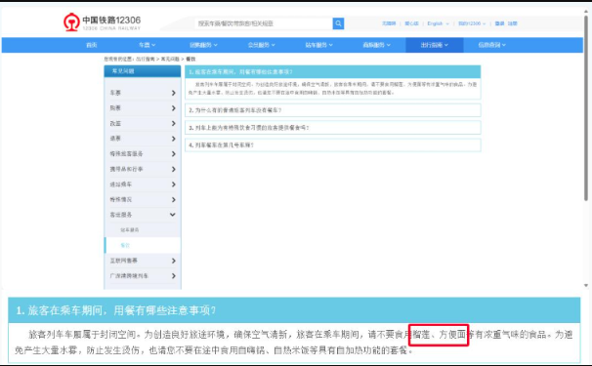Open the 站车服务 navigation bar menu
The width and height of the screenshot is (592, 366).
(319, 45)
